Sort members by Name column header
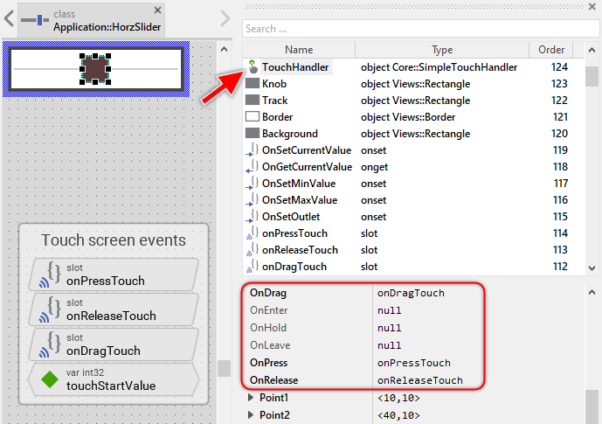The image size is (602, 424). tap(299, 50)
